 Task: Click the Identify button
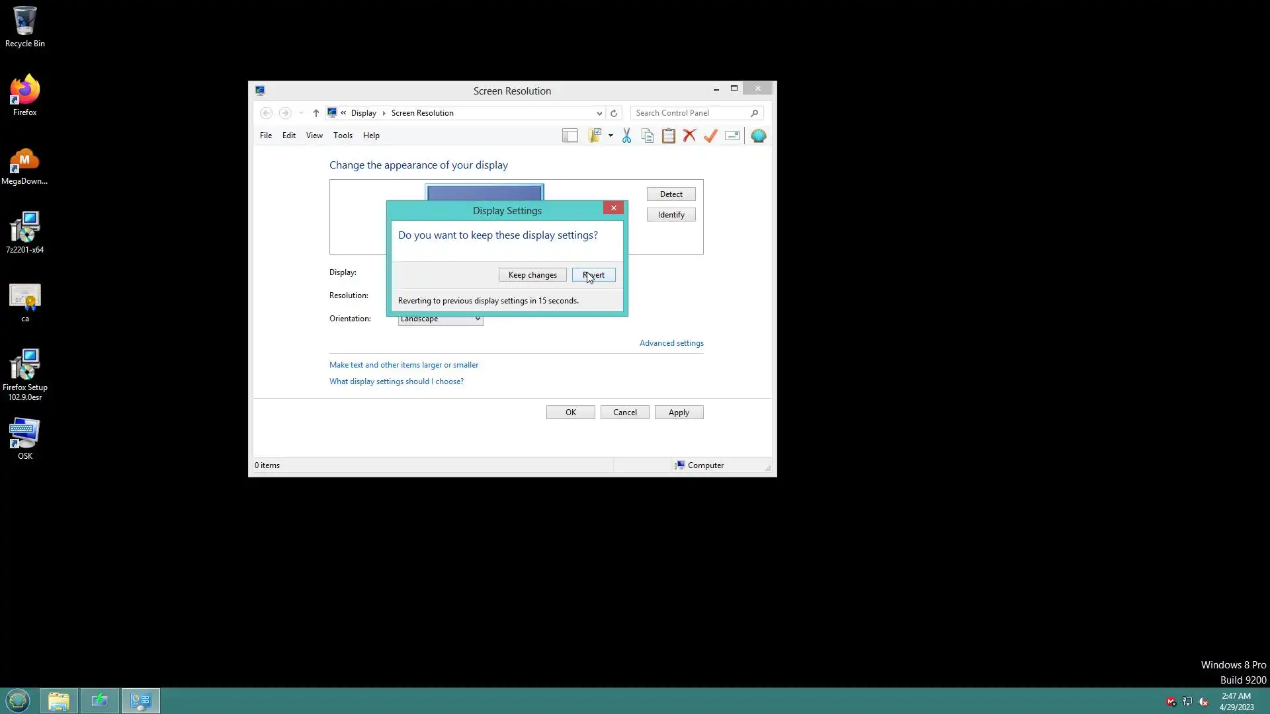tap(671, 215)
